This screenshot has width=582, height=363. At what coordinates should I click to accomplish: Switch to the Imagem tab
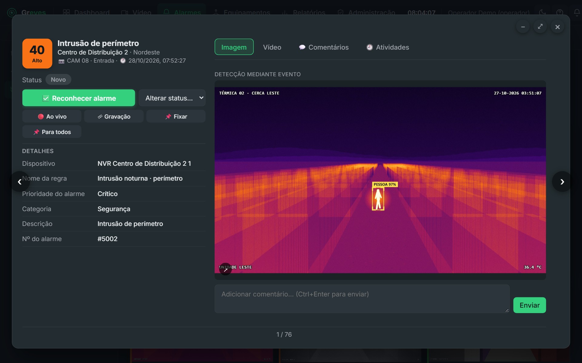(234, 47)
